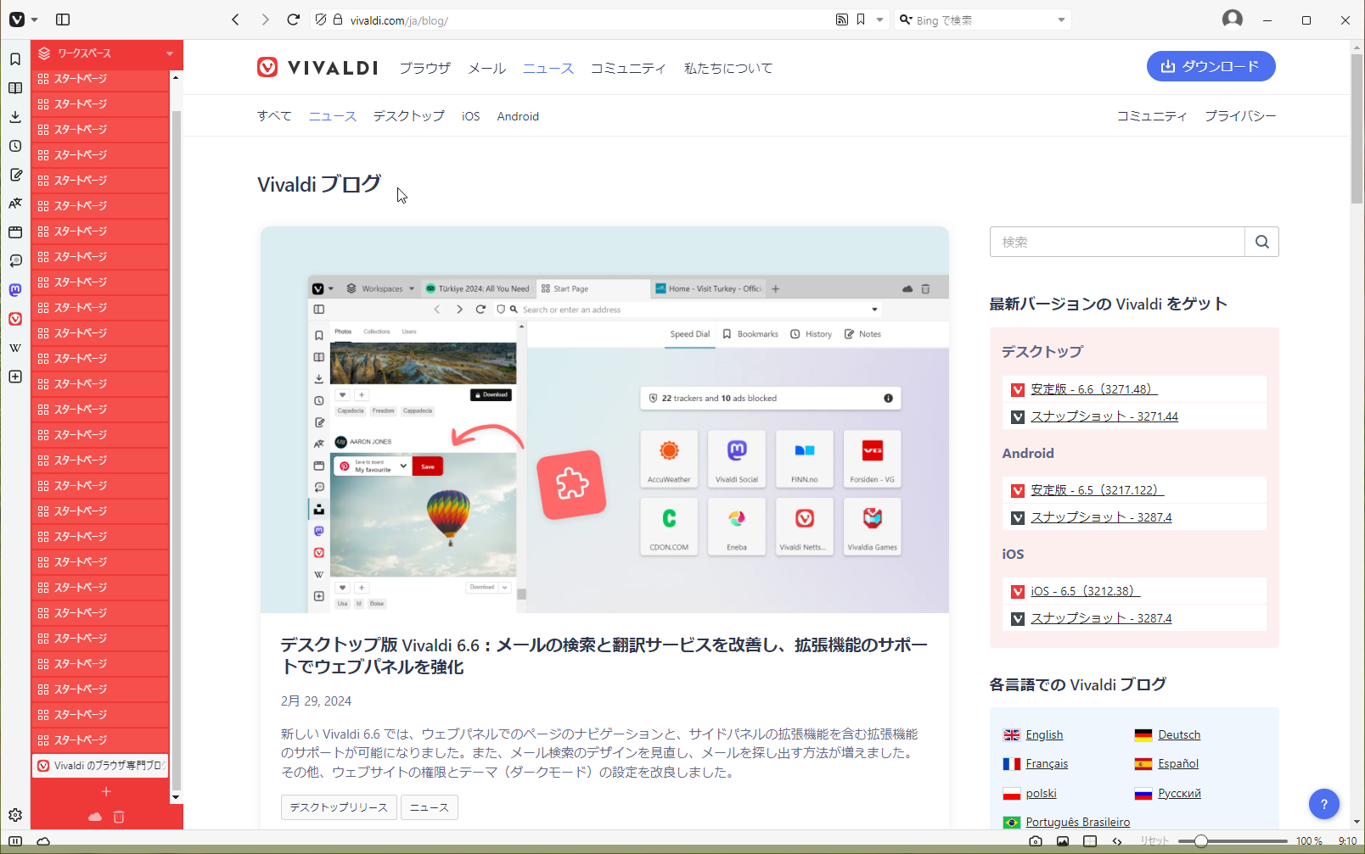
Task: Reload the current page
Action: [x=294, y=20]
